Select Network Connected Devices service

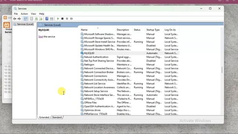coord(130,68)
